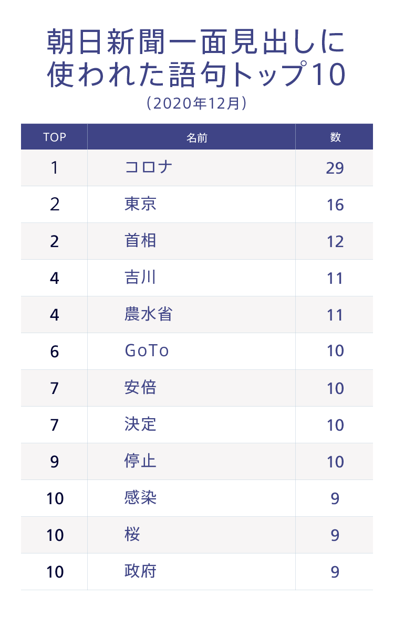Click the word コロナ in the table
Image resolution: width=394 pixels, height=618 pixels.
pos(149,167)
